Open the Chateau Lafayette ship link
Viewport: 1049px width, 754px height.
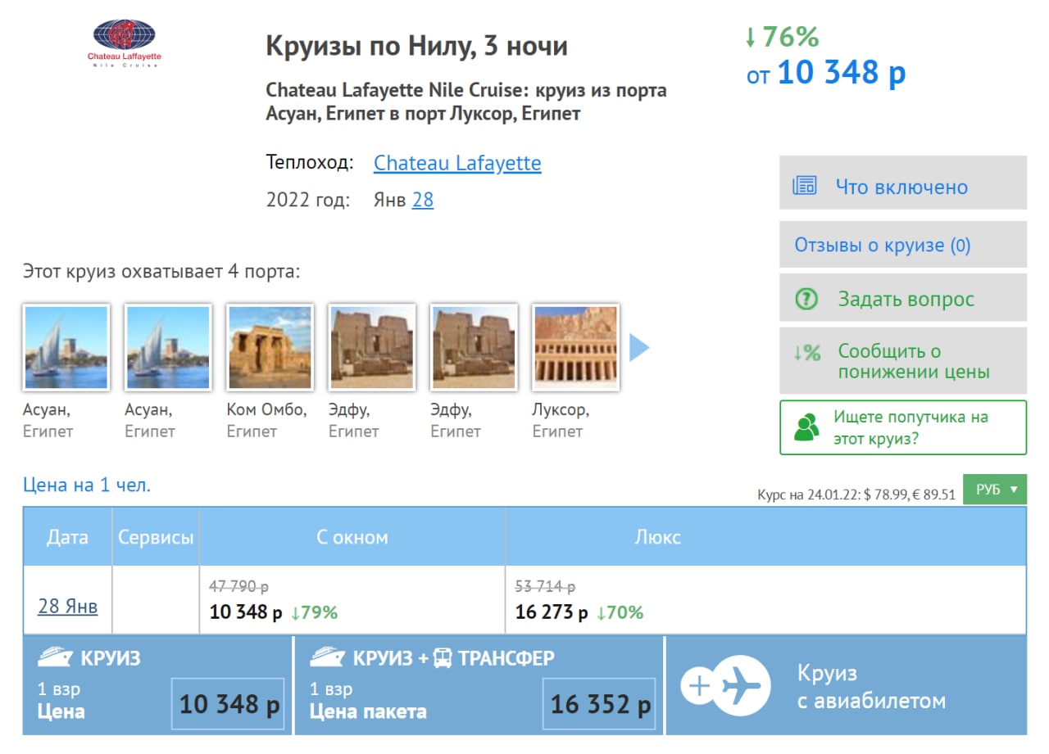(456, 163)
